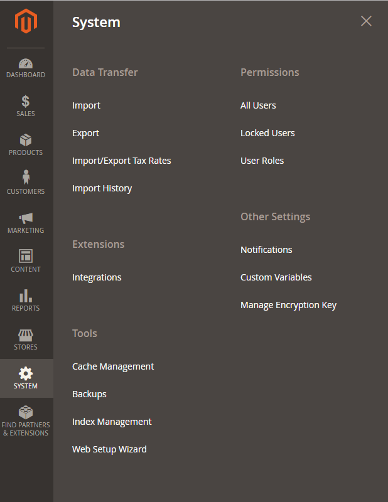Image resolution: width=388 pixels, height=502 pixels.
Task: Open the Stores storefront icon
Action: [x=26, y=335]
